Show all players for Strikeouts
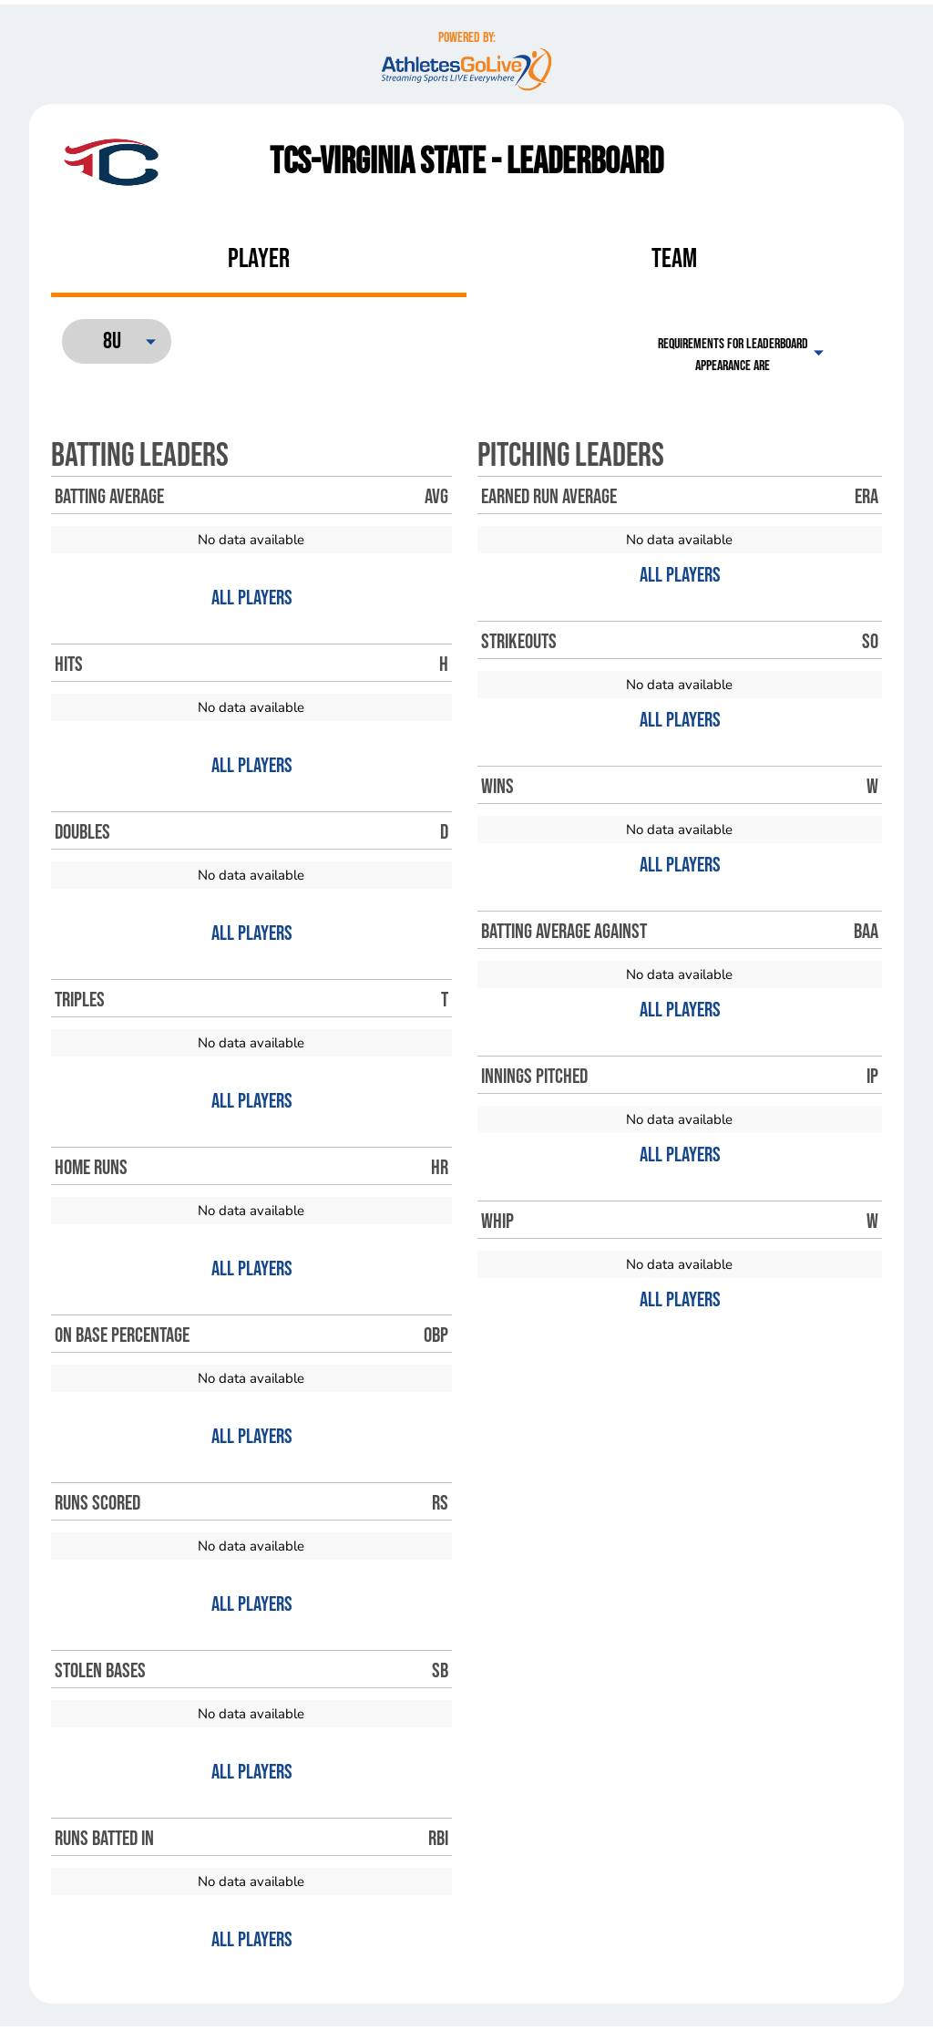The height and width of the screenshot is (2031, 933). pos(680,720)
